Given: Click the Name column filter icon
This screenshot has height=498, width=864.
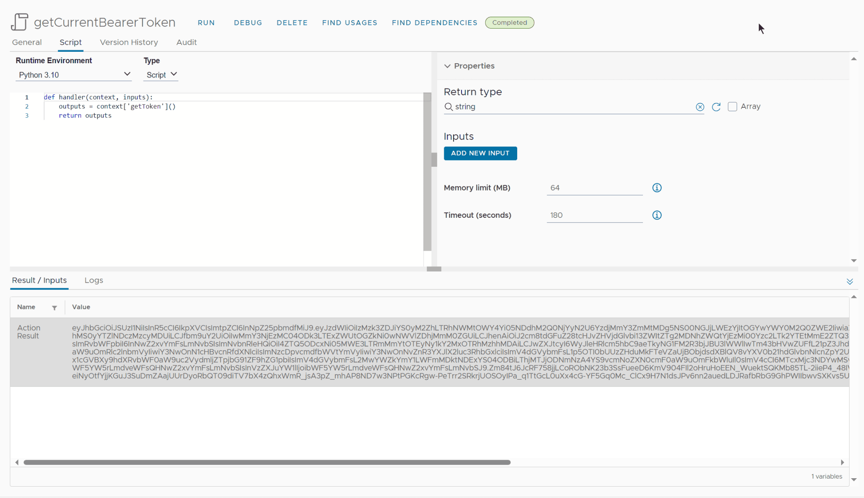Looking at the screenshot, I should click(54, 308).
